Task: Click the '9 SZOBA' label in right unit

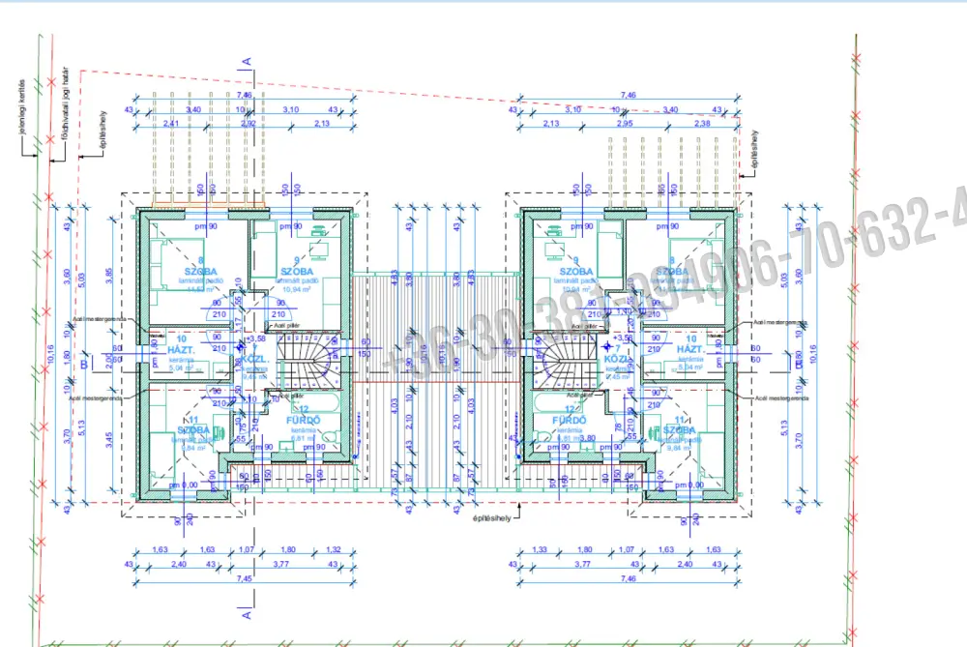Action: pos(576,267)
